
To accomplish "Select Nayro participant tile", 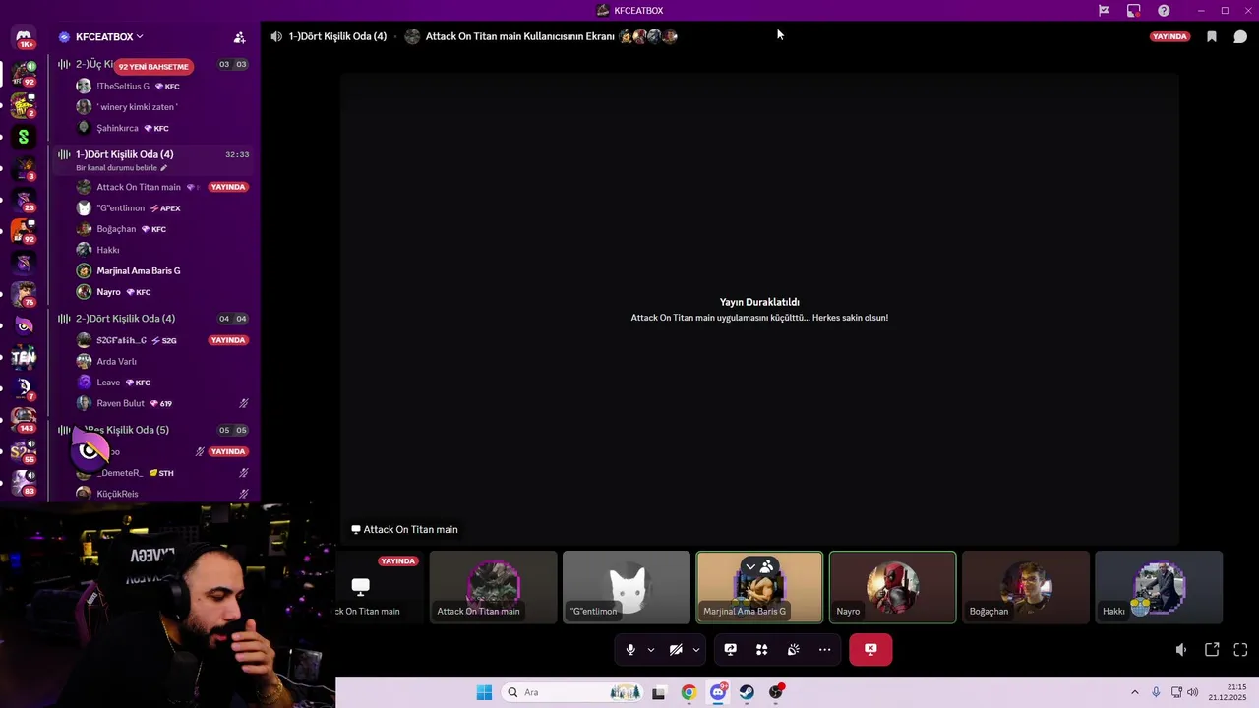I will (892, 587).
